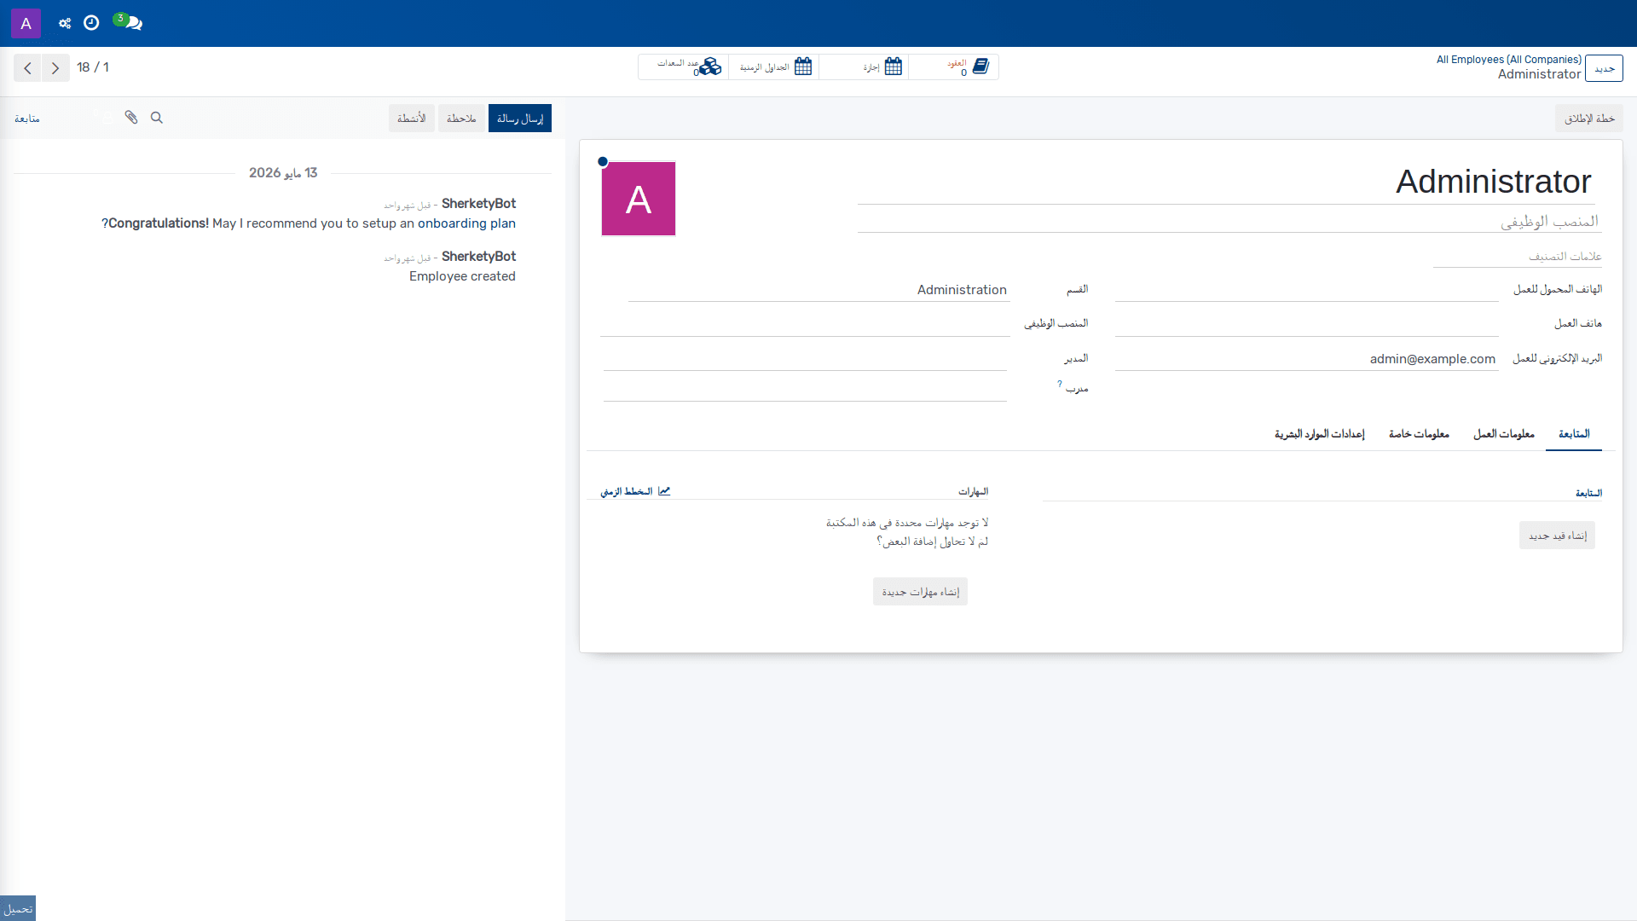1637x921 pixels.
Task: Open the timesheets calendar stat button
Action: coord(773,67)
